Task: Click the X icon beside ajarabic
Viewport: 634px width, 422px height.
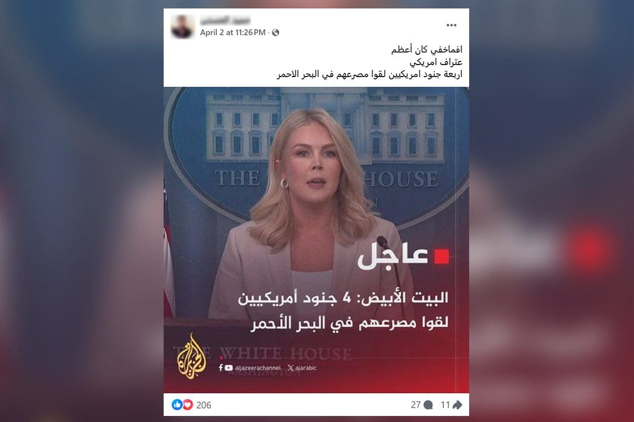Action: 290,368
